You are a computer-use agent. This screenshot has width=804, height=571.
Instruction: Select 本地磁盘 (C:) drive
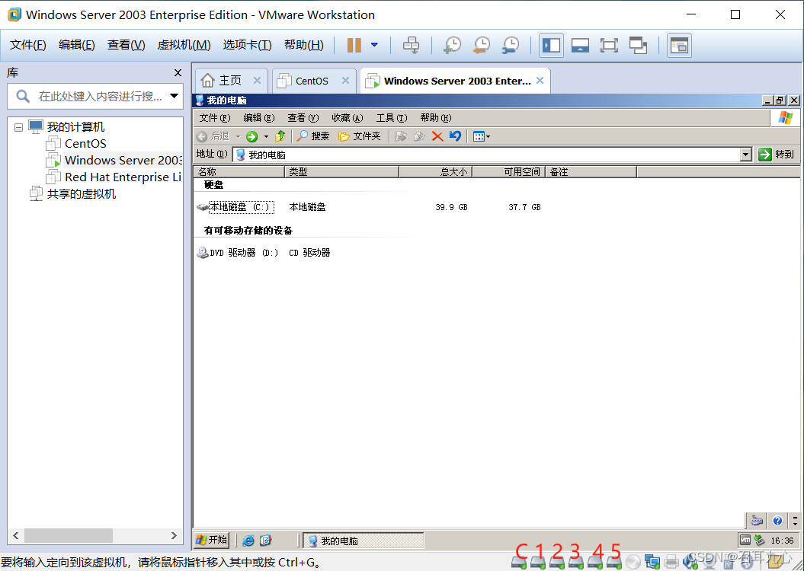click(x=235, y=207)
